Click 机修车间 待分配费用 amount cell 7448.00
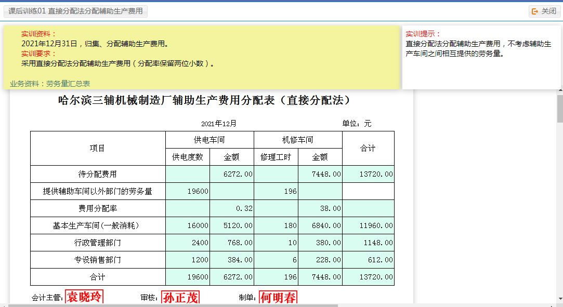Screen dimensions: 563x307 [x=320, y=175]
